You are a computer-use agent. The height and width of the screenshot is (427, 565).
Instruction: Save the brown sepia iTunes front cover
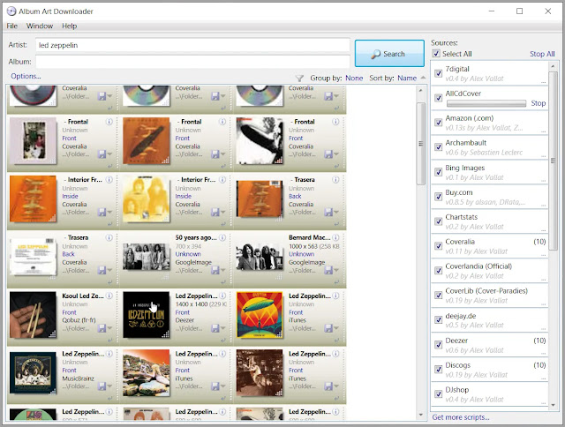click(328, 386)
